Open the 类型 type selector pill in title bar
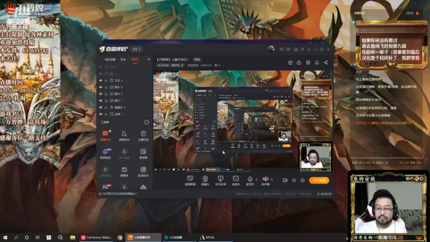 [137, 49]
